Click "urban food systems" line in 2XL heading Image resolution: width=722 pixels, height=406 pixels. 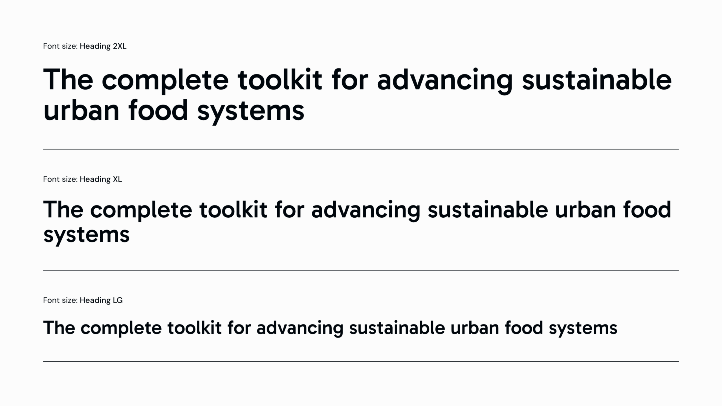point(174,111)
